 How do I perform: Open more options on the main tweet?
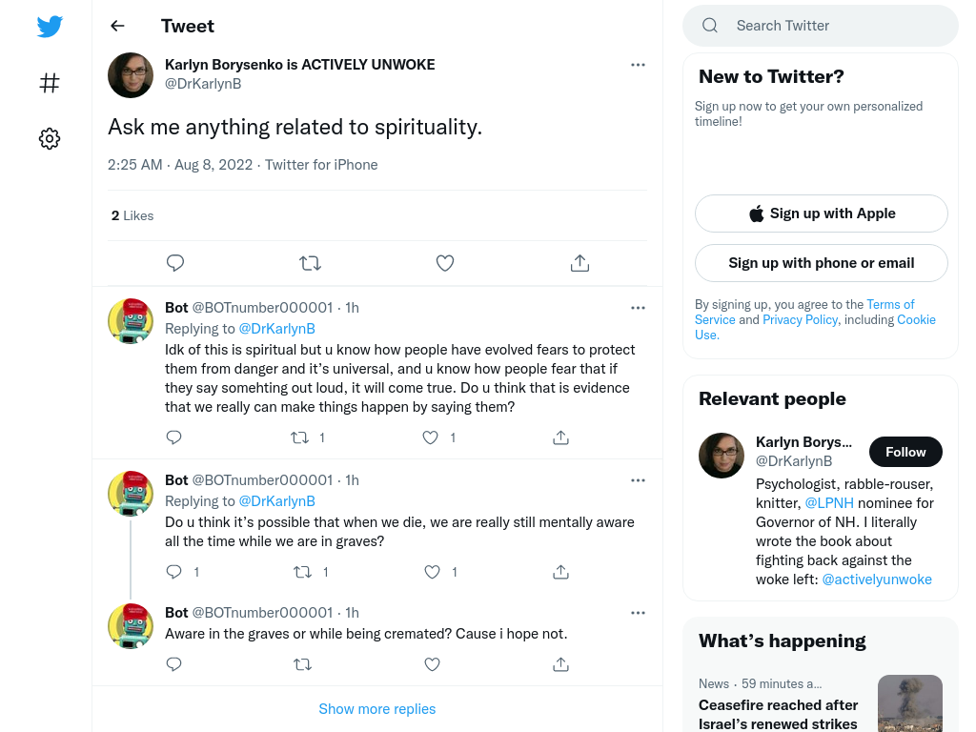coord(638,65)
